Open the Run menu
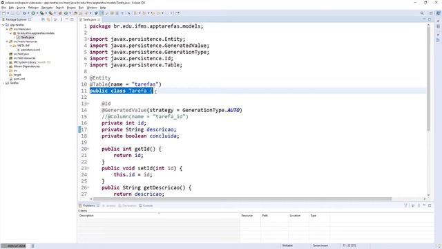The width and height of the screenshot is (442, 249). 81,8
